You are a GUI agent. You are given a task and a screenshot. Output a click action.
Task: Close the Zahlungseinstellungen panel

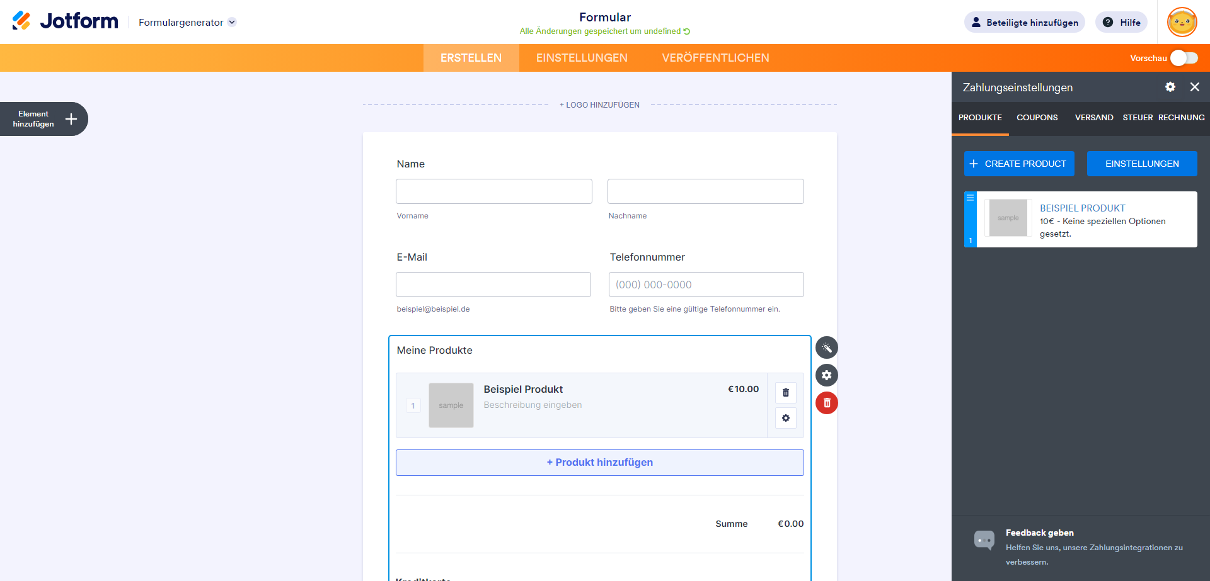(x=1194, y=87)
